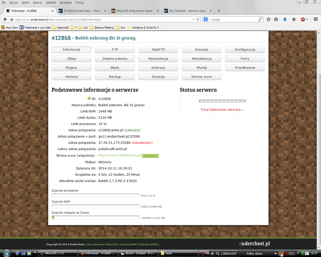Open the Edycja menu
The width and height of the screenshot is (321, 257).
pyautogui.click(x=14, y=3)
